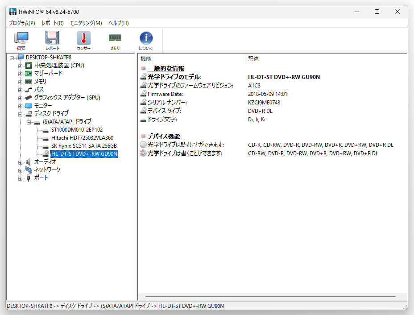Open the モニタリング(M) menu

coord(86,23)
